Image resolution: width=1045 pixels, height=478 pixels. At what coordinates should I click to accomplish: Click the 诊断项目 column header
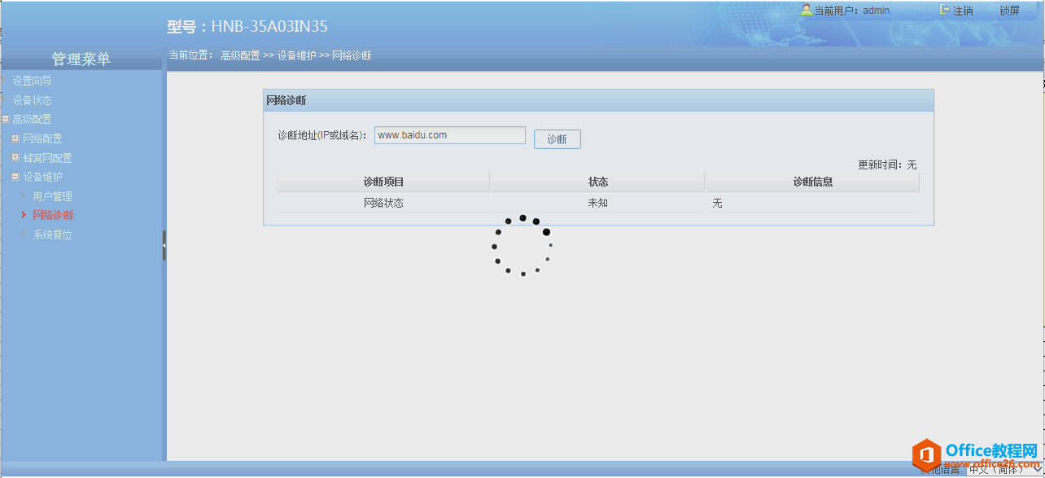point(383,182)
